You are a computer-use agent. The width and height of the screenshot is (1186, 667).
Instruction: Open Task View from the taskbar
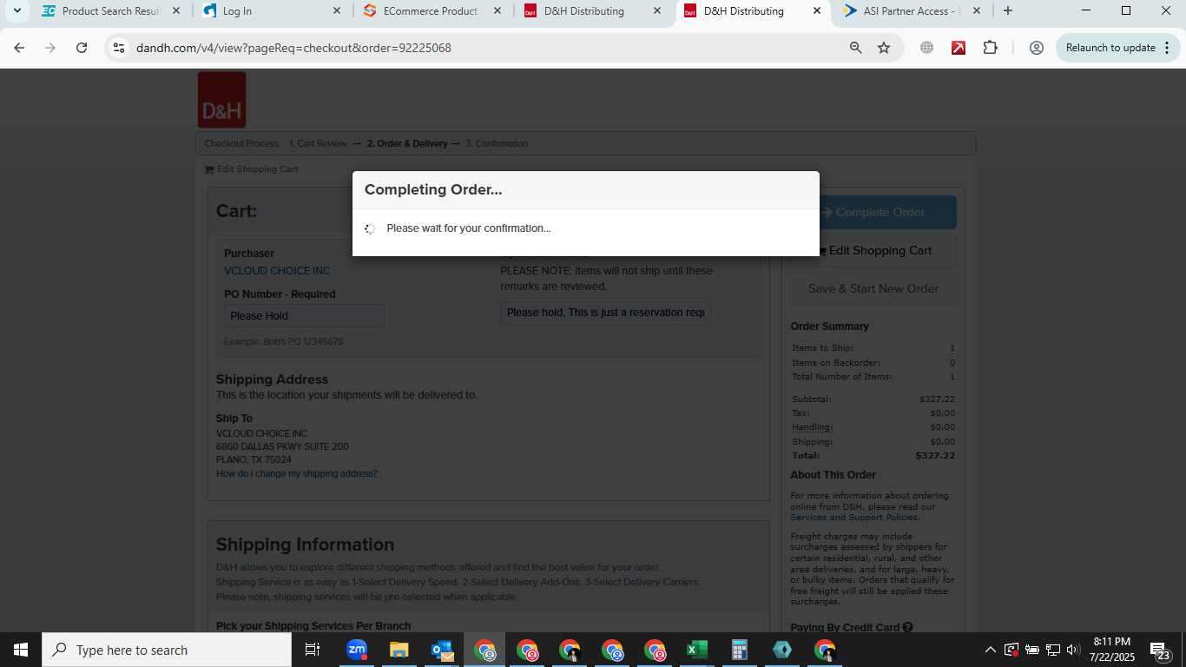pos(313,650)
